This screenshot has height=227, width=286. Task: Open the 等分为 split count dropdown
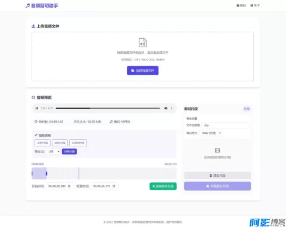54,152
